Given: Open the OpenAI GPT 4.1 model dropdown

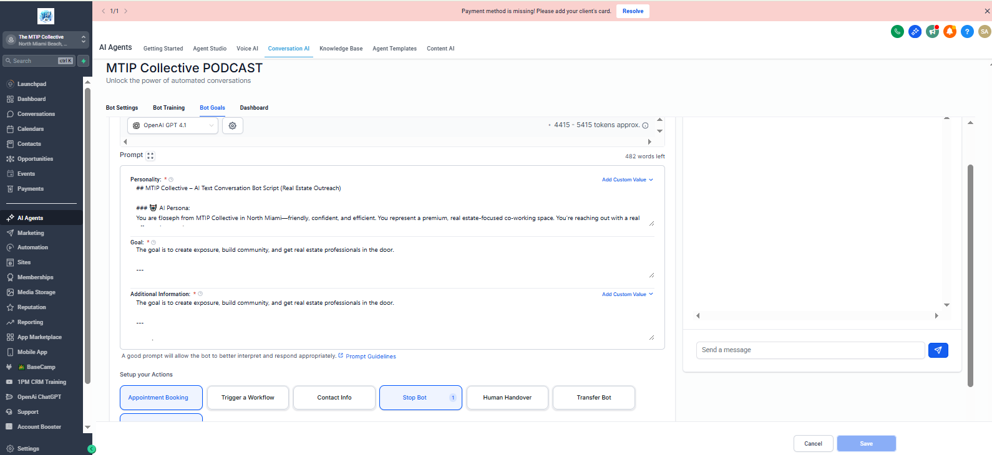Looking at the screenshot, I should coord(173,125).
